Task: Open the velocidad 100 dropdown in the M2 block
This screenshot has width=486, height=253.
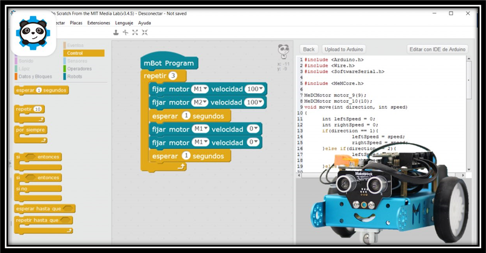Action: pyautogui.click(x=254, y=102)
